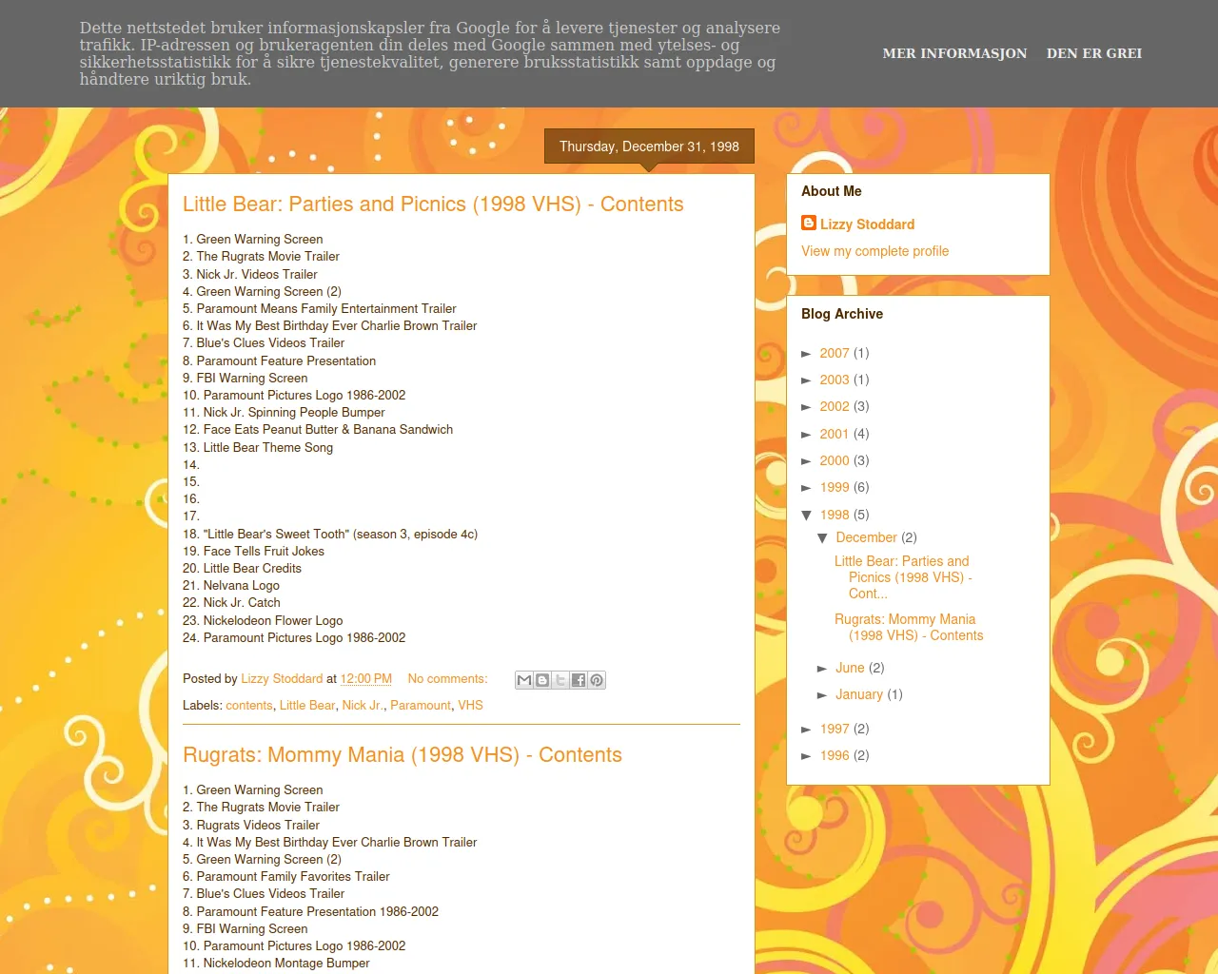Expand the 2001 archive year

(x=807, y=435)
